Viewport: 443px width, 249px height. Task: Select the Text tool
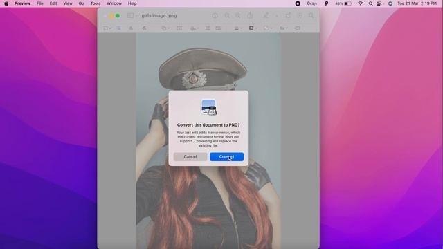179,28
